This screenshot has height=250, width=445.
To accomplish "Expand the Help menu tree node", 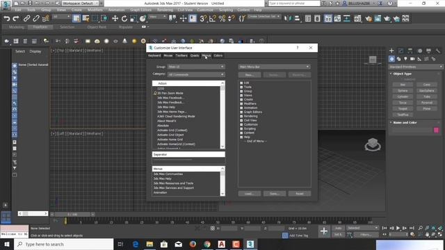I will 241,137.
